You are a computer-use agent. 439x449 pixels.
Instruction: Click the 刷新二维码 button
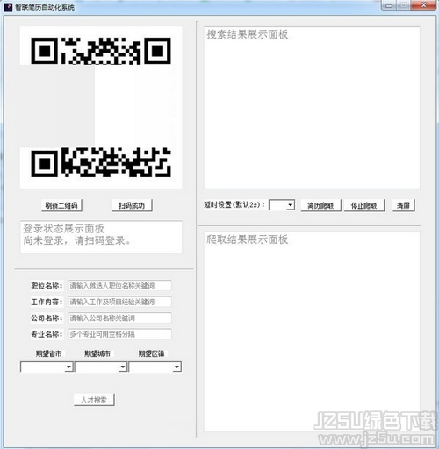tap(61, 205)
